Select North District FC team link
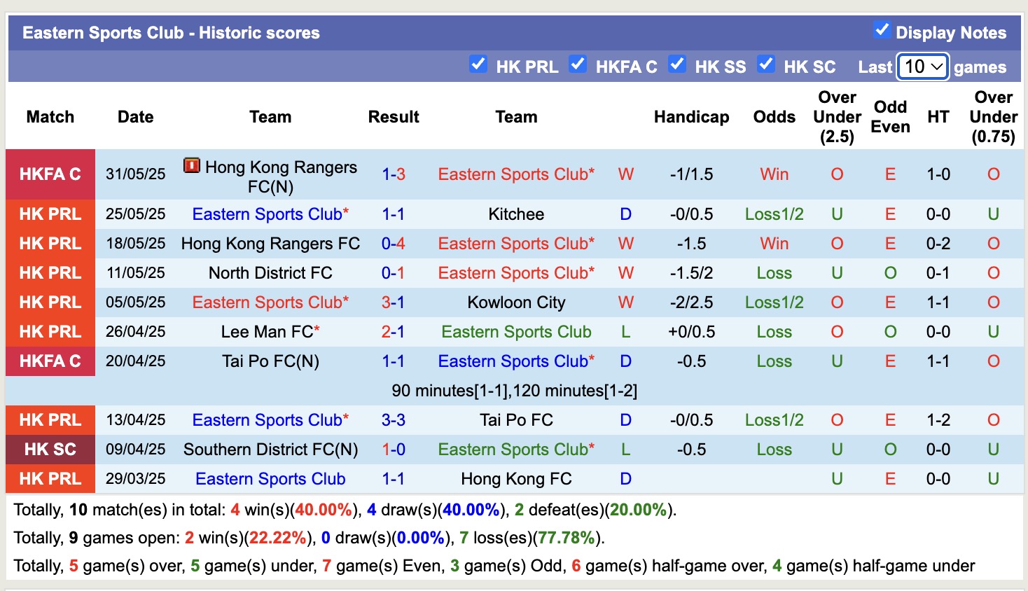Screen dimensions: 1028x591 [270, 273]
